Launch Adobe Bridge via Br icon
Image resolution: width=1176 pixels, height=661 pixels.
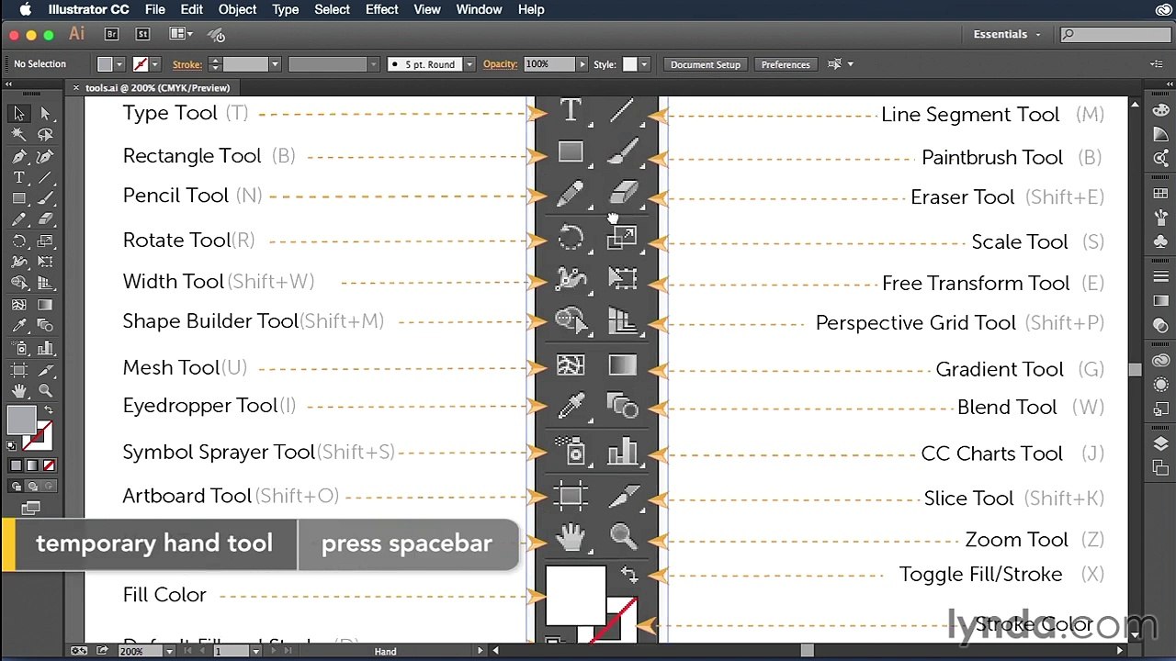[111, 34]
